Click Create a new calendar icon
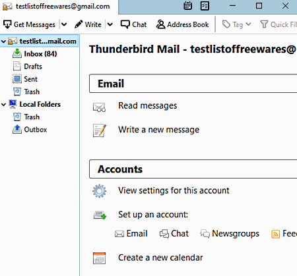This screenshot has width=297, height=276. pos(99,258)
